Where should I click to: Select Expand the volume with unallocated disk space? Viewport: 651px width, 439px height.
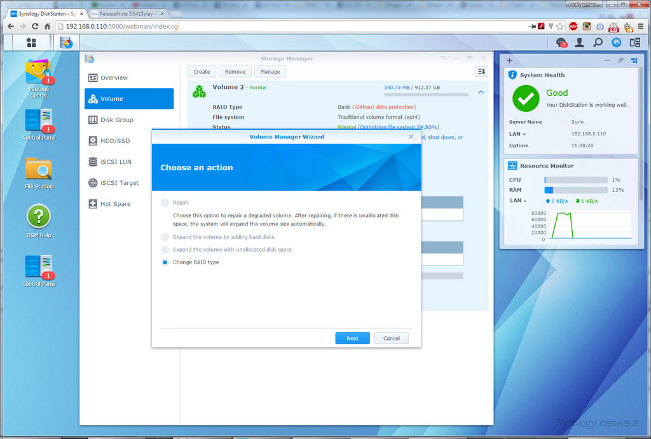[x=165, y=250]
